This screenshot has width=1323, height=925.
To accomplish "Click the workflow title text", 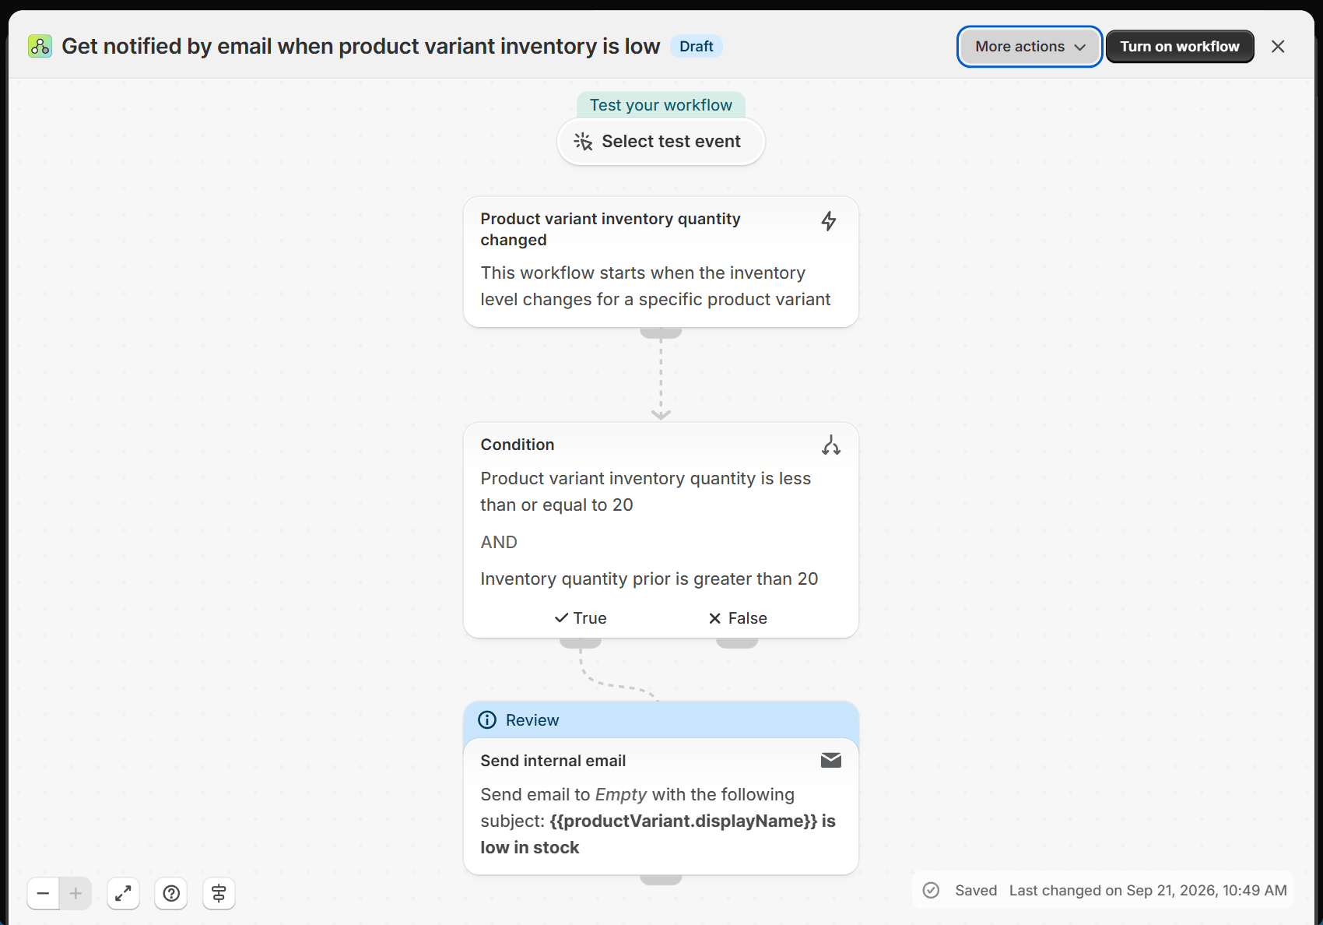I will [x=361, y=47].
